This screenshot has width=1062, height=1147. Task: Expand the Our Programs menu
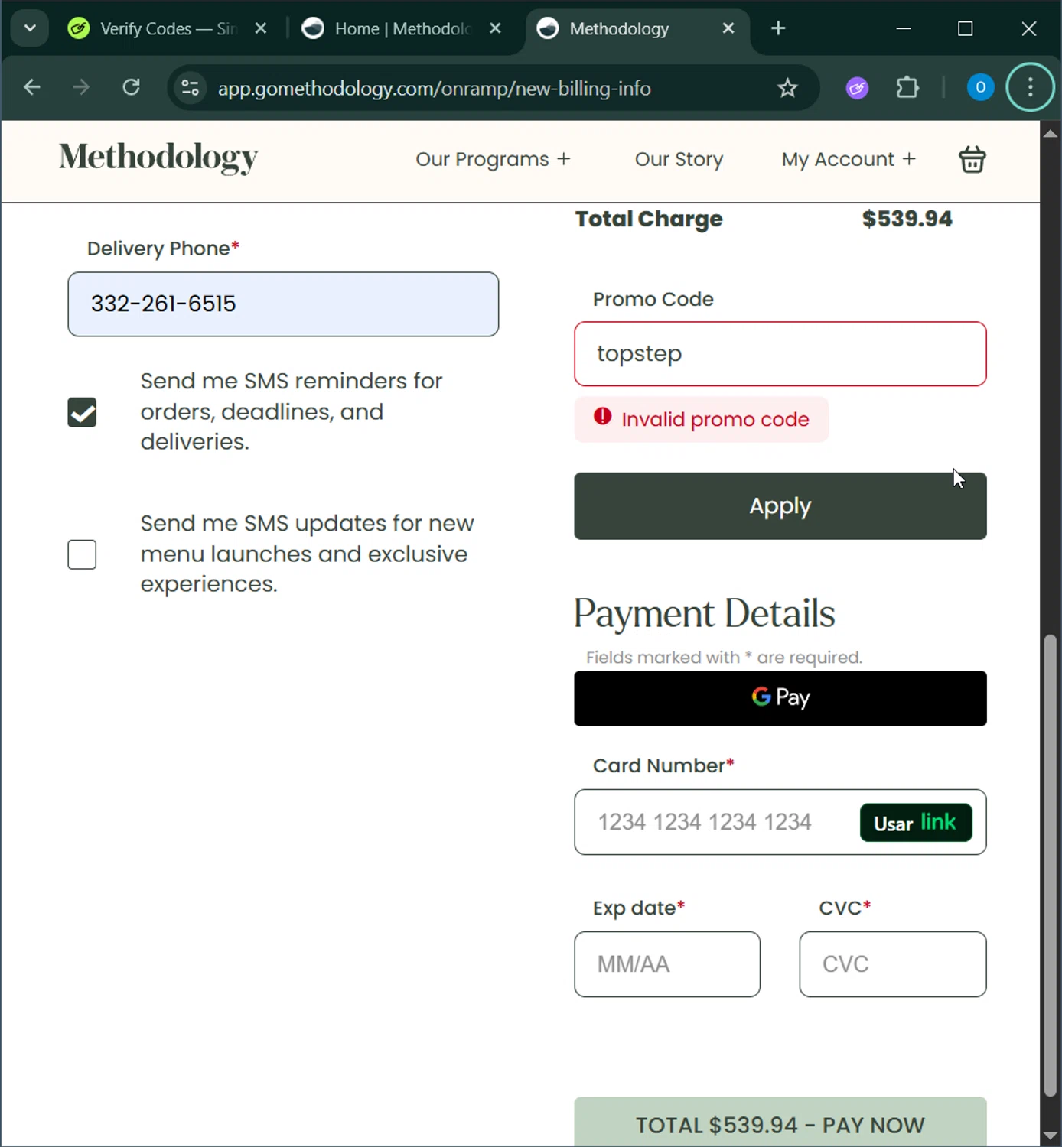coord(493,159)
